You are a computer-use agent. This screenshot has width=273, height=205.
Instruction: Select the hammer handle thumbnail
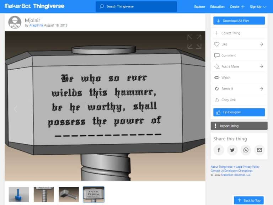[44, 194]
